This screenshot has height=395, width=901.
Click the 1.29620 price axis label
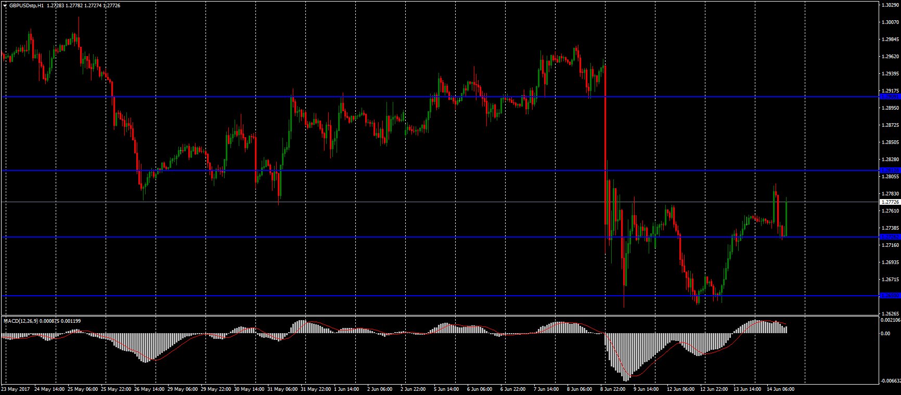tap(891, 57)
